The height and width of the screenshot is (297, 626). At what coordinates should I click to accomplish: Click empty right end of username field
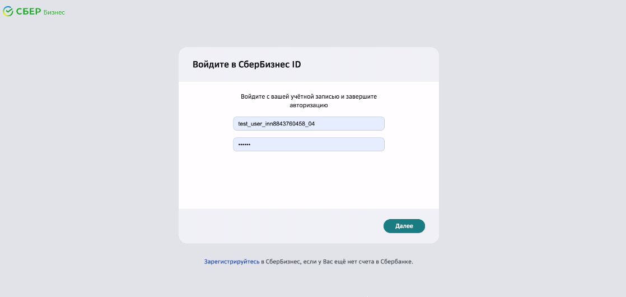[359, 123]
